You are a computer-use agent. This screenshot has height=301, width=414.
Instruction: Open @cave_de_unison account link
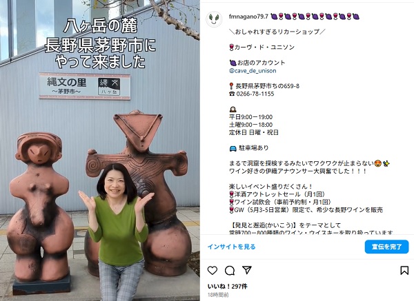click(253, 71)
